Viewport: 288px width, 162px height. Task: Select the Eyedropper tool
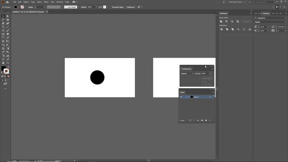(3, 52)
